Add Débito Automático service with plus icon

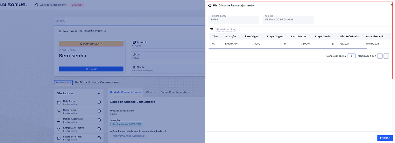pyautogui.click(x=99, y=120)
